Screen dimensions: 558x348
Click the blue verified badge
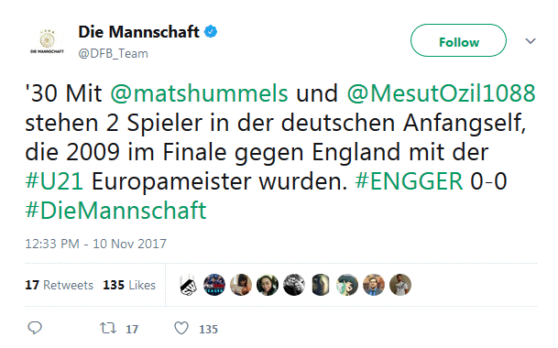(x=211, y=32)
